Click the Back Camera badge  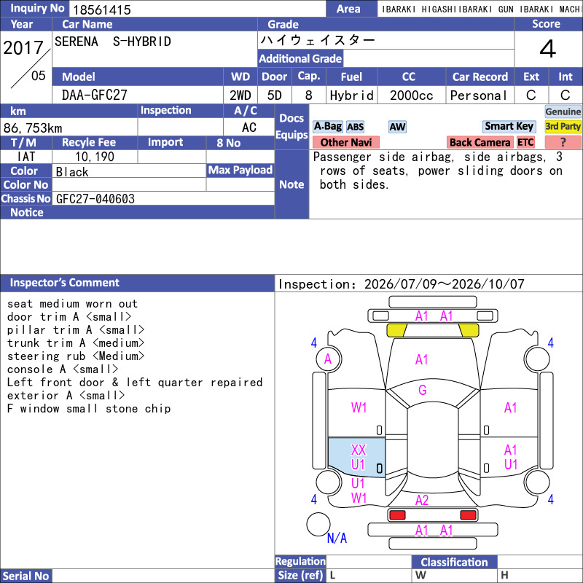[x=480, y=142]
